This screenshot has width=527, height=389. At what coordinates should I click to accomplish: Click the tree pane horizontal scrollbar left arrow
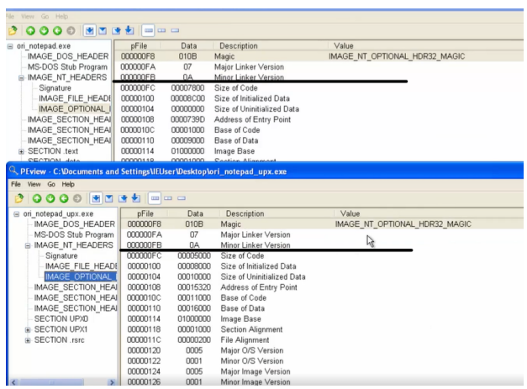pos(13,382)
